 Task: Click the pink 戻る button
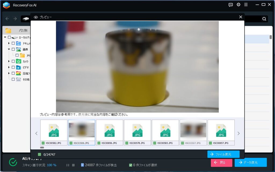pos(221,162)
